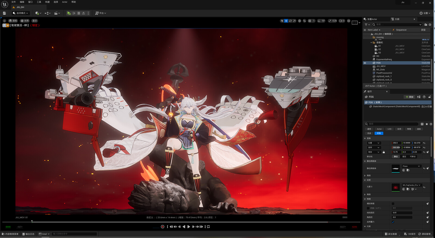Click the Skip/advance frame icon in the play toolbar
This screenshot has height=238, width=435.
[74, 13]
